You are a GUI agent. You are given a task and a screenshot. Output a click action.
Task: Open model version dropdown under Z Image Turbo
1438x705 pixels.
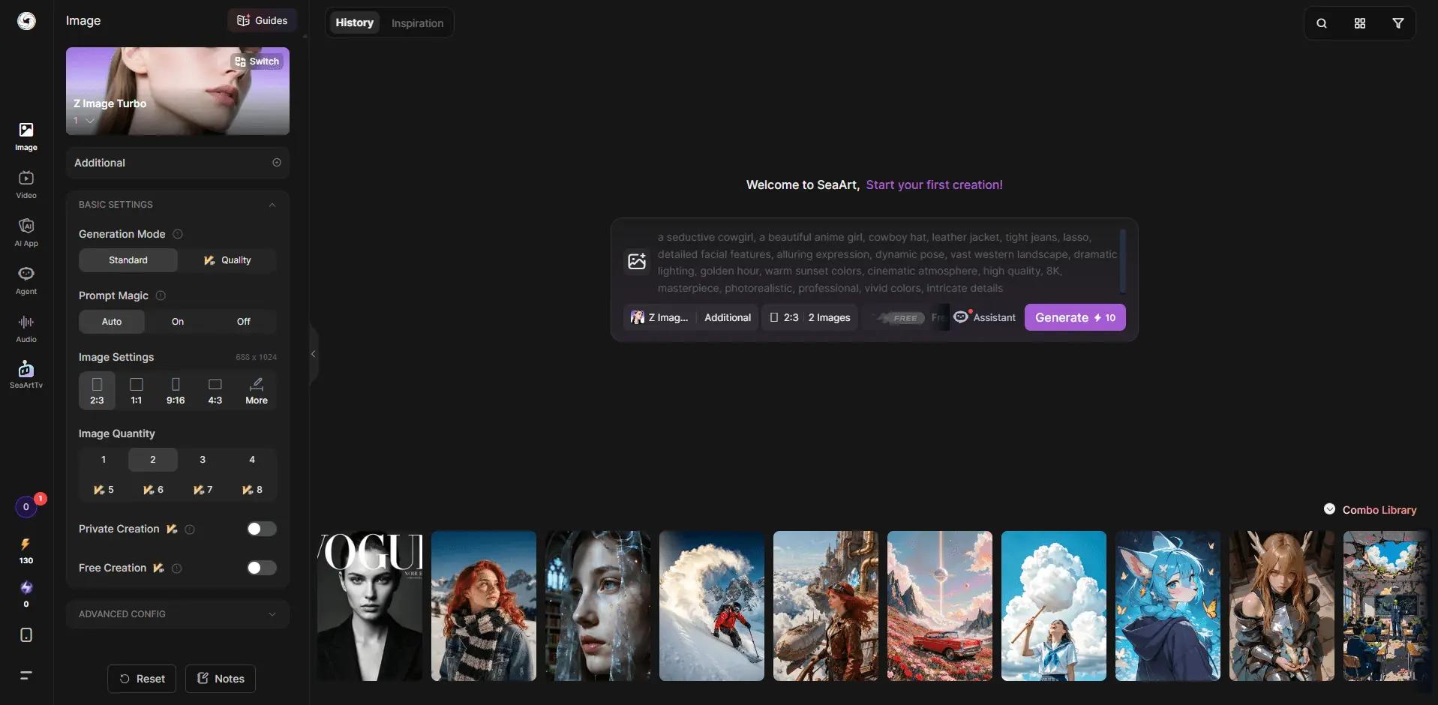coord(83,121)
